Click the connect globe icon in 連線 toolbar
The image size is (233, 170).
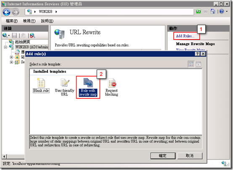tap(5, 35)
